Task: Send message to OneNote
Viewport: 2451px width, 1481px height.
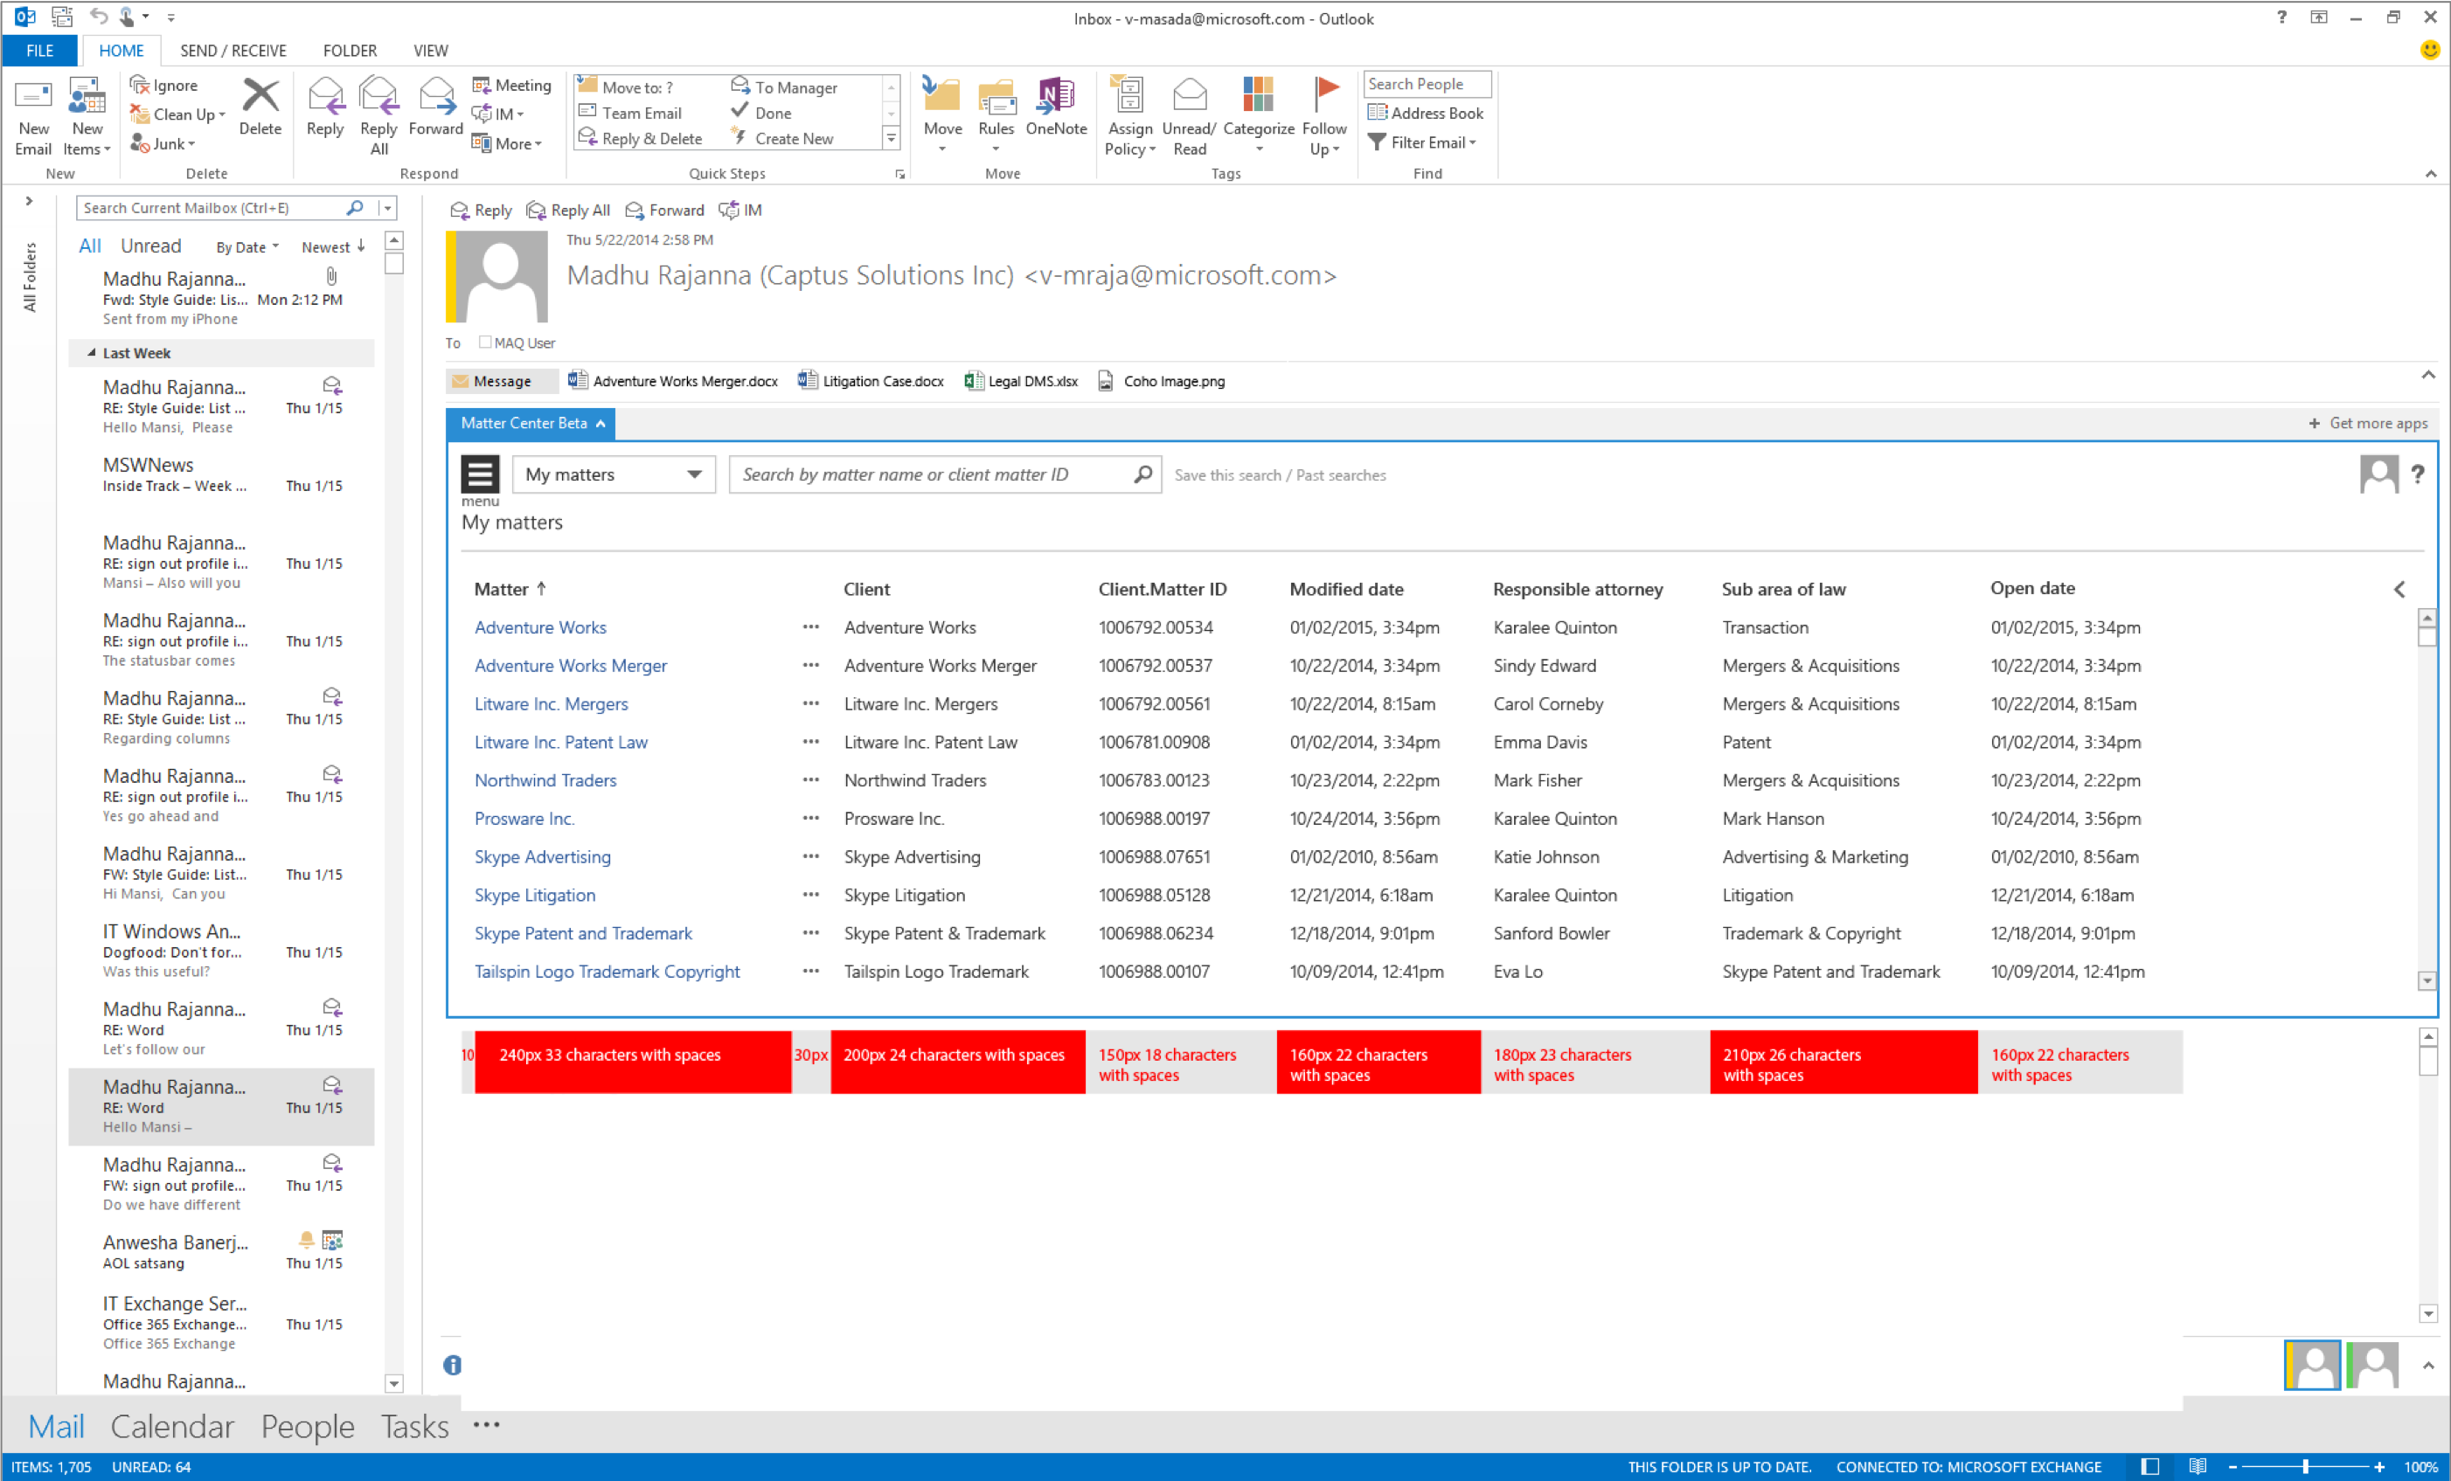Action: (1057, 107)
